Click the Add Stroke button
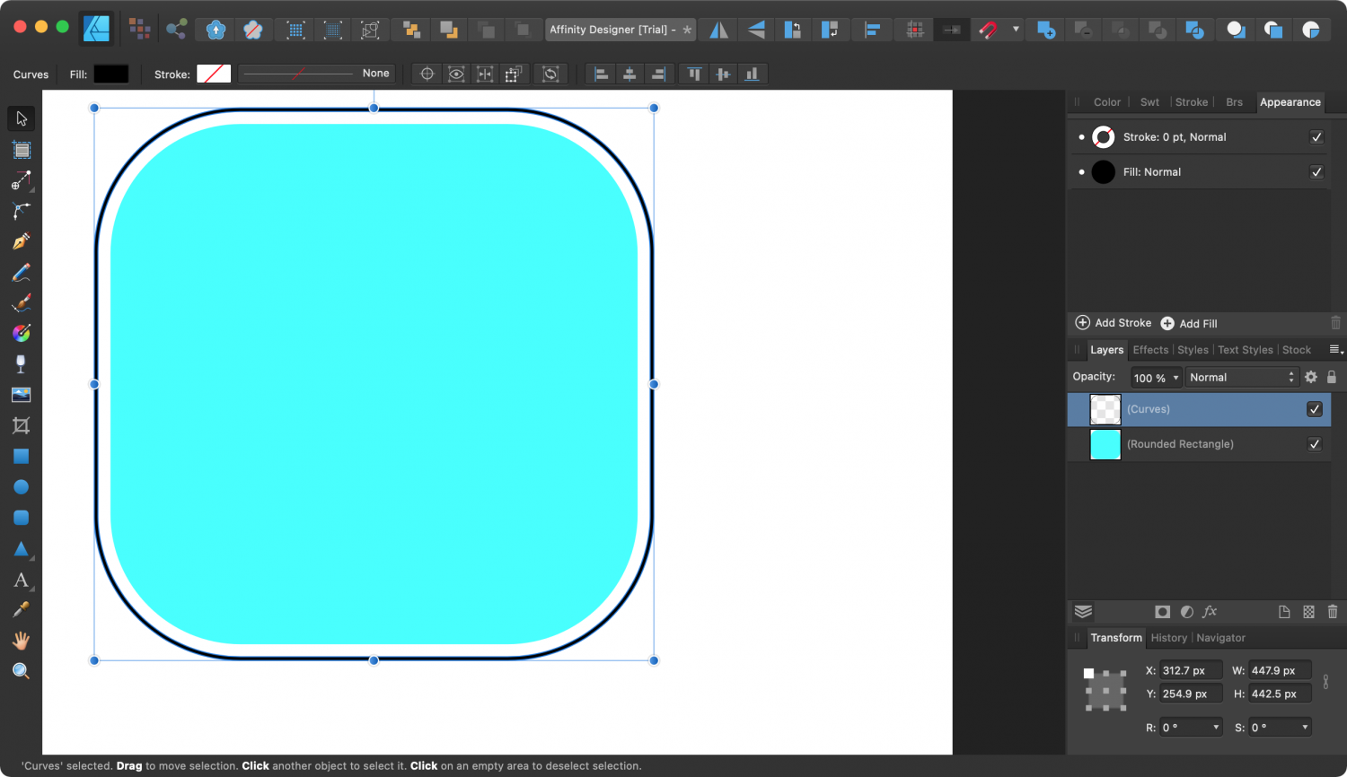 click(x=1113, y=323)
